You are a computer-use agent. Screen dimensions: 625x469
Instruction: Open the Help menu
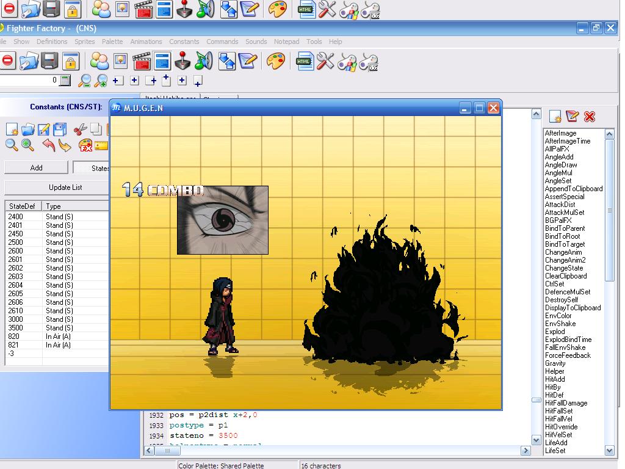[335, 42]
